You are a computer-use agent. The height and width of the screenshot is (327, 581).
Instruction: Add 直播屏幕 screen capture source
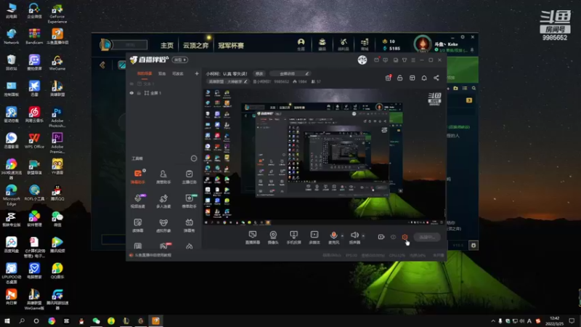(253, 237)
